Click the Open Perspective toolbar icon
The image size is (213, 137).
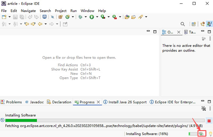click(194, 24)
